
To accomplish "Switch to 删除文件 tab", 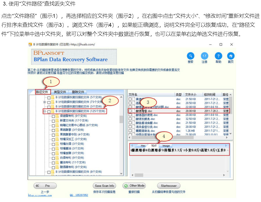I will (x=78, y=92).
